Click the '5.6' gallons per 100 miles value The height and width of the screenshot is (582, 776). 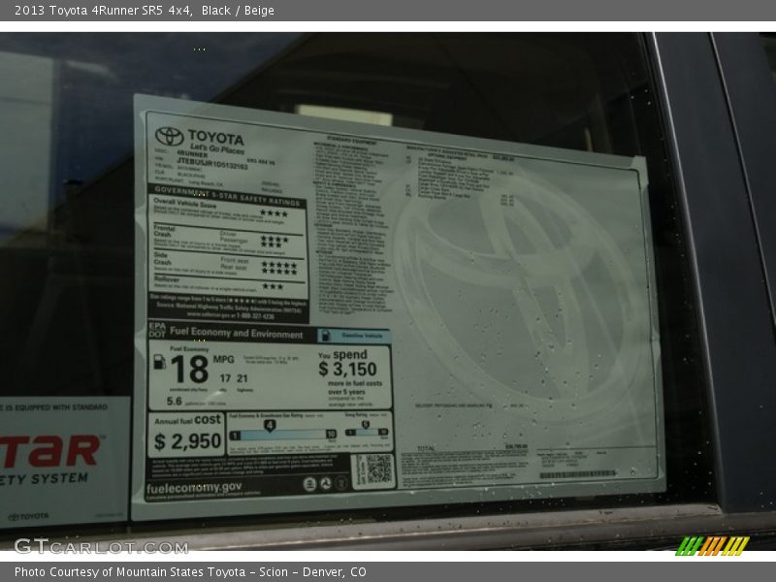175,402
